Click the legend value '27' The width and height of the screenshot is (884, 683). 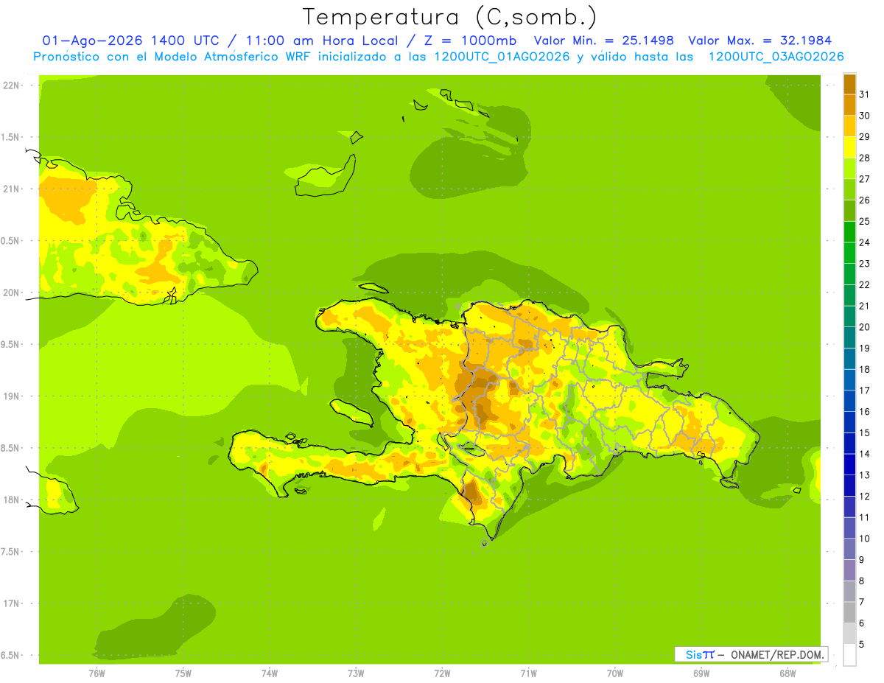(865, 179)
